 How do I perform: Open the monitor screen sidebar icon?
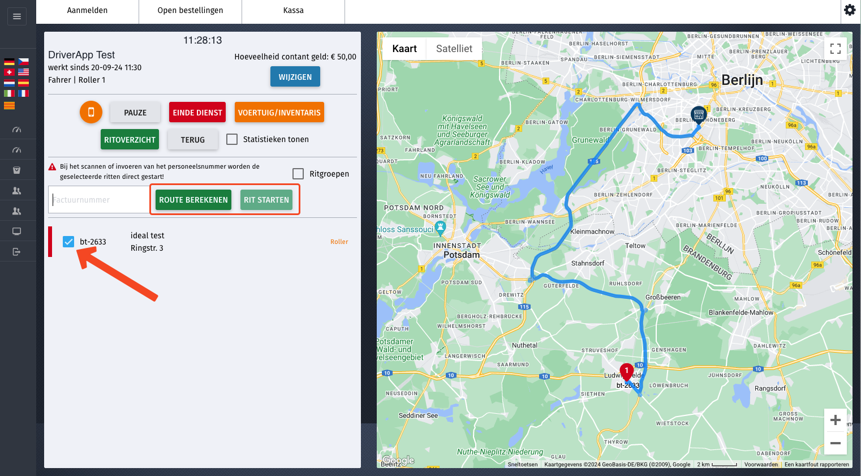17,231
